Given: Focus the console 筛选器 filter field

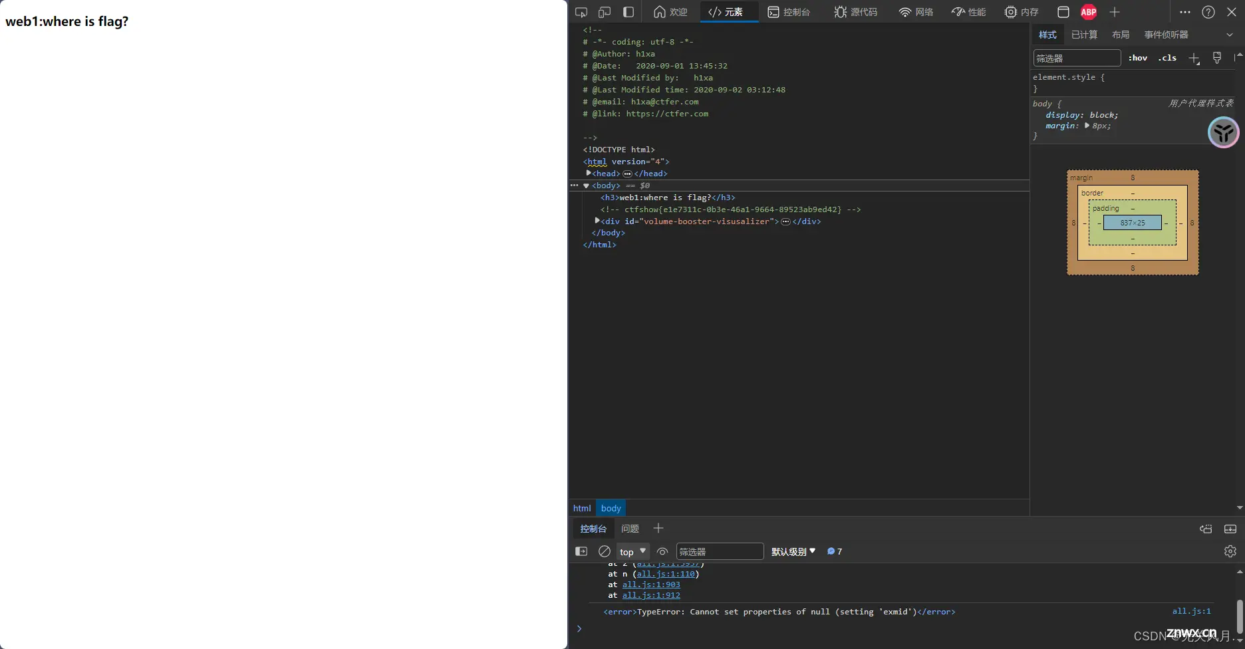Looking at the screenshot, I should click(x=720, y=551).
